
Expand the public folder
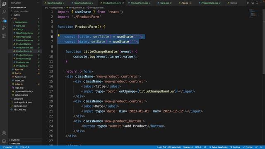tap(17, 15)
